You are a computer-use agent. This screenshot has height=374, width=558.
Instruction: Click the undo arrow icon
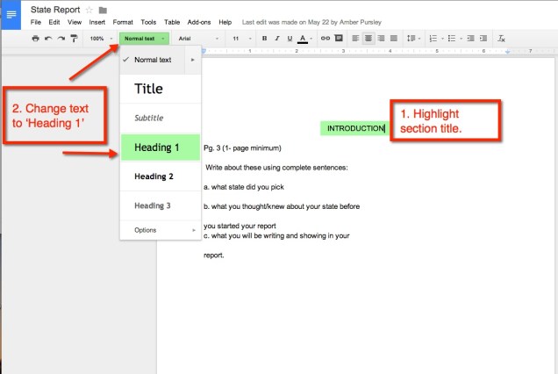pos(47,39)
